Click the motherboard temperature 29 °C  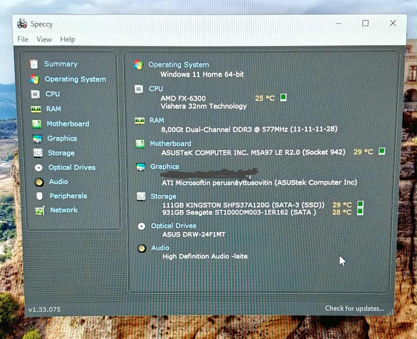pyautogui.click(x=363, y=151)
